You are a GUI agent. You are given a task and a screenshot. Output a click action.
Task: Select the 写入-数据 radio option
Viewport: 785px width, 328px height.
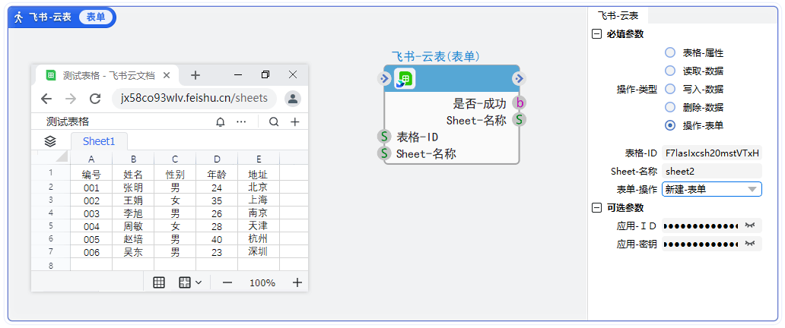click(x=670, y=89)
